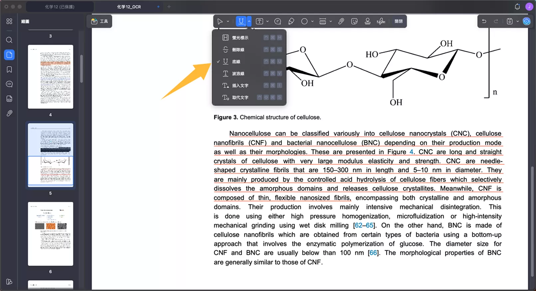Open the save options dropdown arrow
This screenshot has height=291, width=536.
tap(518, 21)
